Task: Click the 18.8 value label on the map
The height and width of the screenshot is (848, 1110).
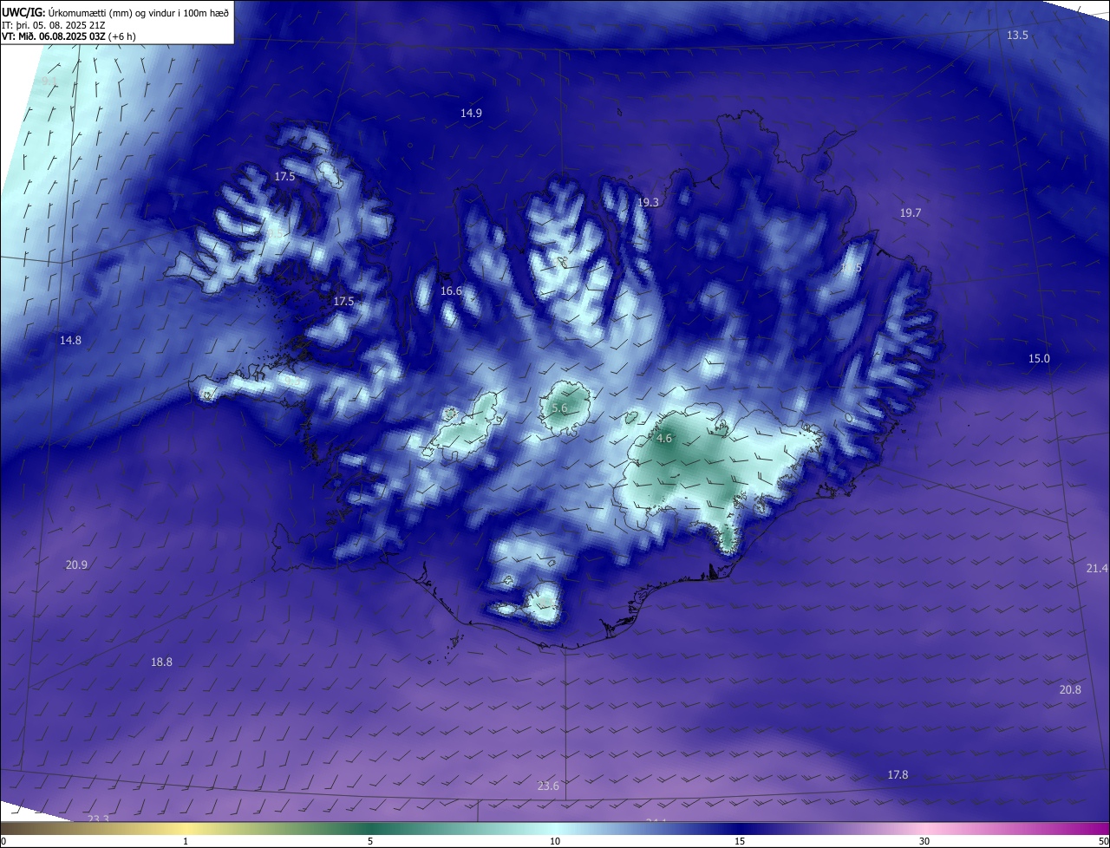Action: coord(161,662)
